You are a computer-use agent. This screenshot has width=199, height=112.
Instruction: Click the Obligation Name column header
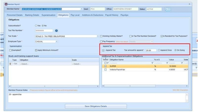coord(131,60)
